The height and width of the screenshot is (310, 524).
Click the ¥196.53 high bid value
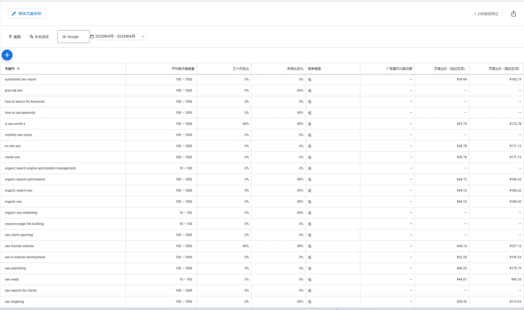(x=515, y=257)
